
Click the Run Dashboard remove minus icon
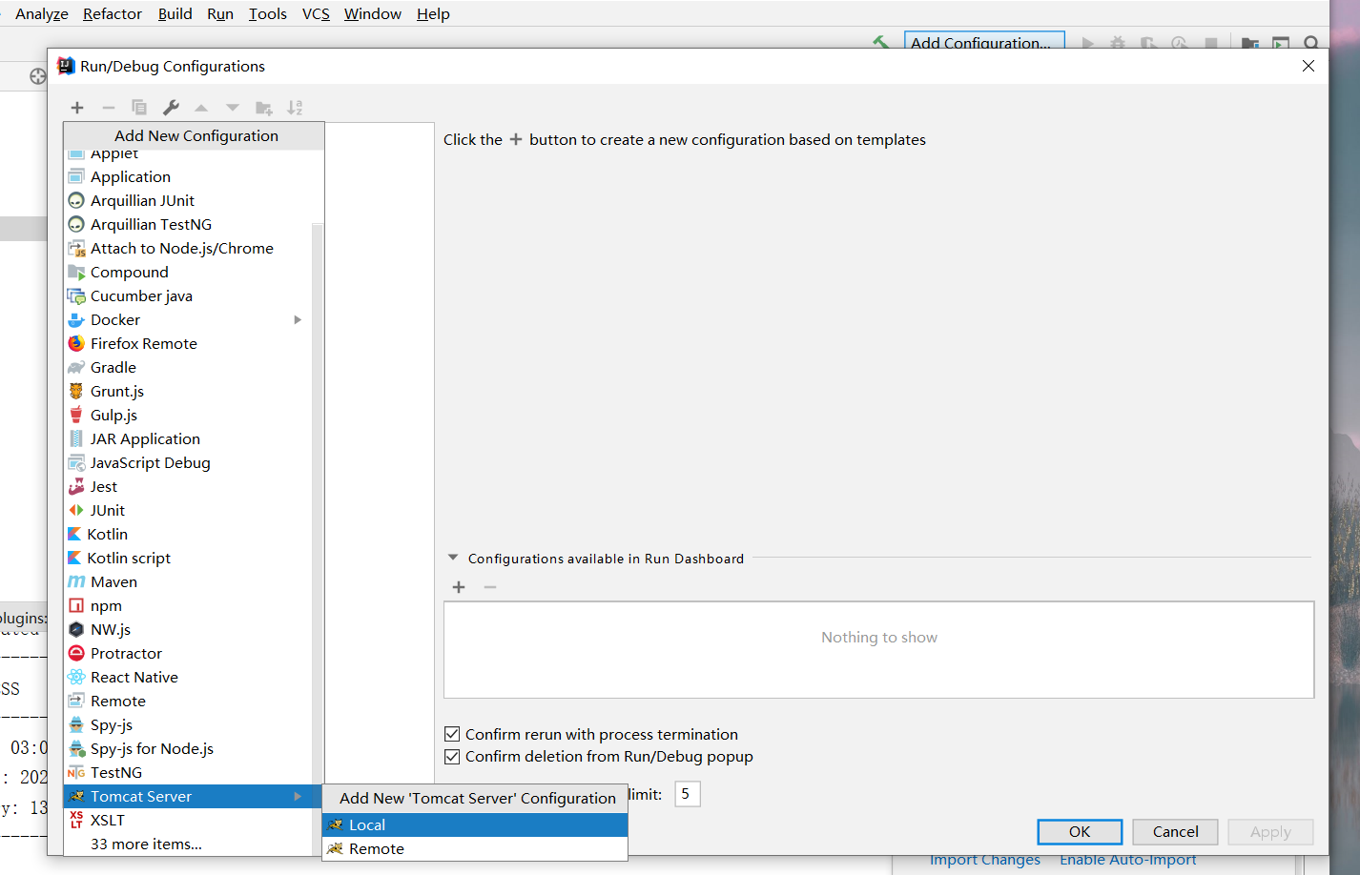(x=490, y=587)
